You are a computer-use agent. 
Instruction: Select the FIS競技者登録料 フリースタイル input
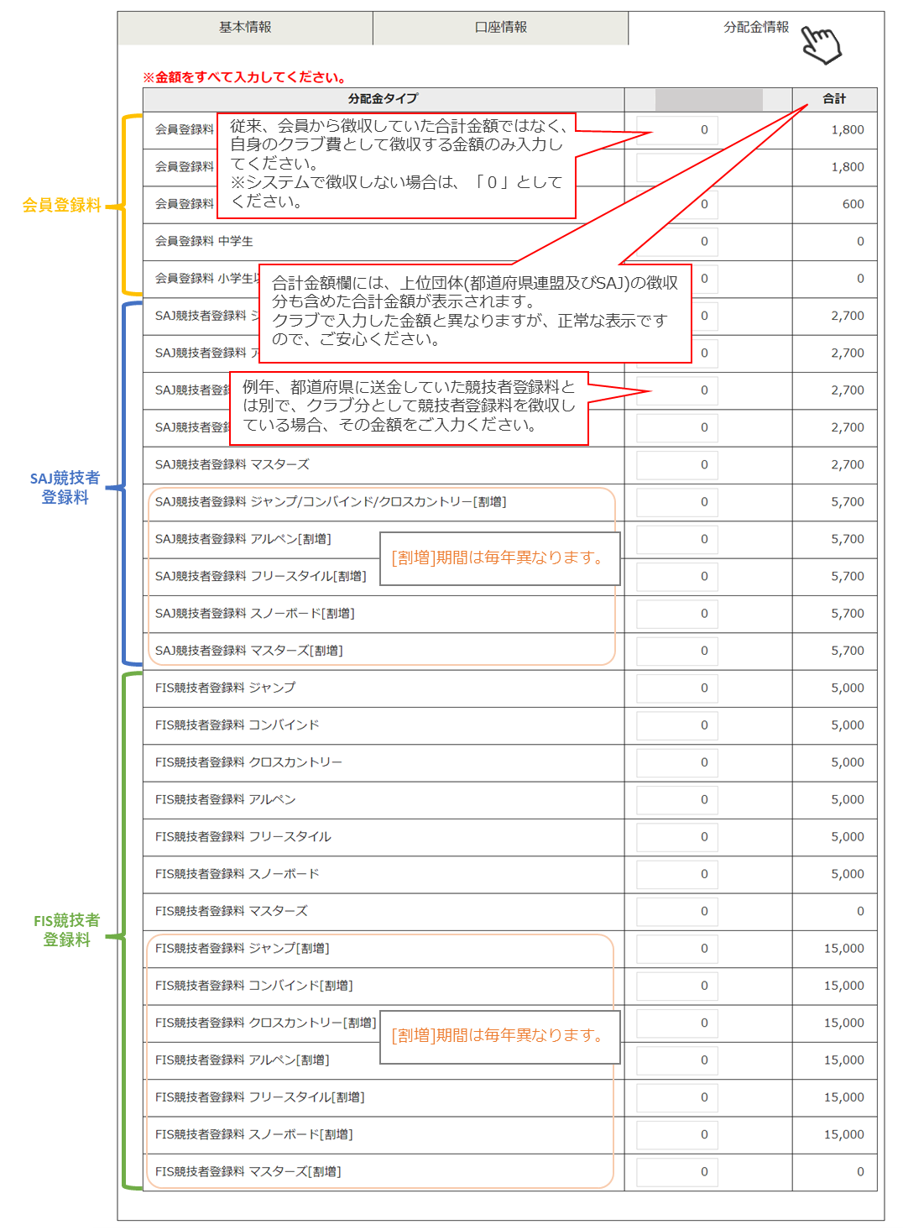pos(677,837)
